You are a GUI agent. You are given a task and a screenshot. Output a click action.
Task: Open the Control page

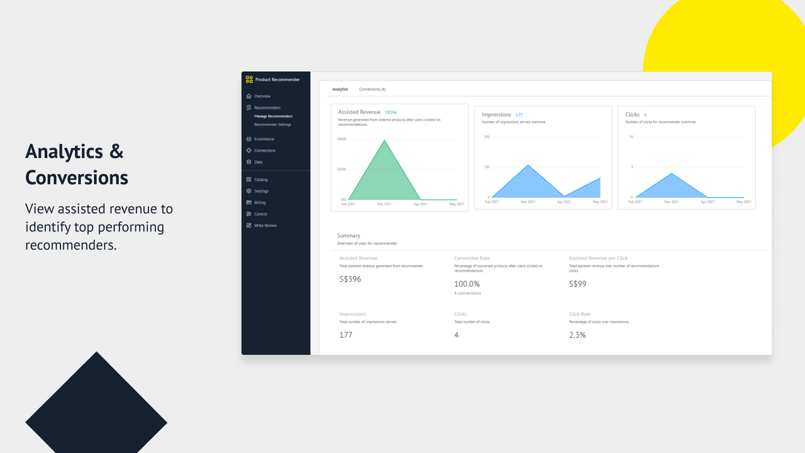260,214
